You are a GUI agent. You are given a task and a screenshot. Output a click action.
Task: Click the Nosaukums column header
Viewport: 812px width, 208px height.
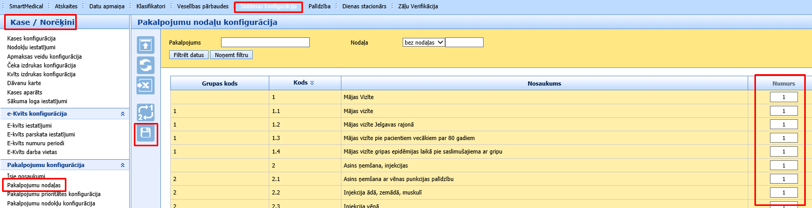tap(543, 84)
